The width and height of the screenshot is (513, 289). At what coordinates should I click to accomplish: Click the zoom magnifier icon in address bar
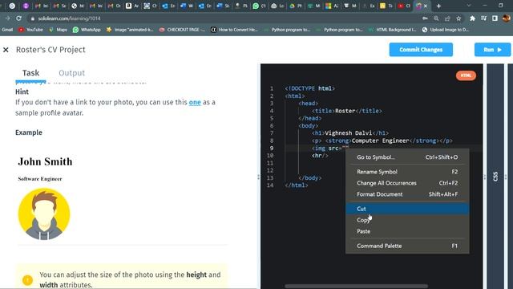point(436,18)
